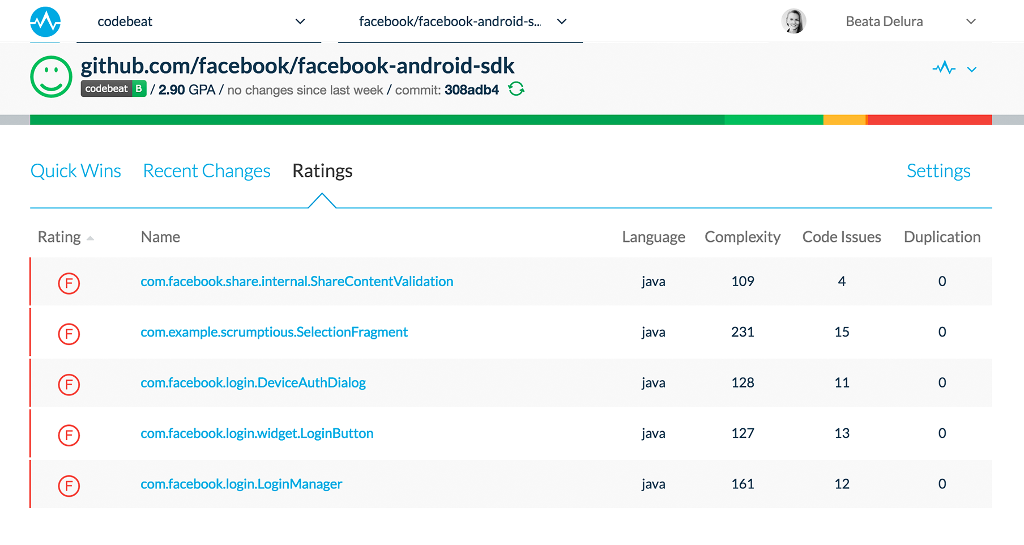Click the dark green segment of quality bar
The height and width of the screenshot is (545, 1024).
pyautogui.click(x=377, y=120)
